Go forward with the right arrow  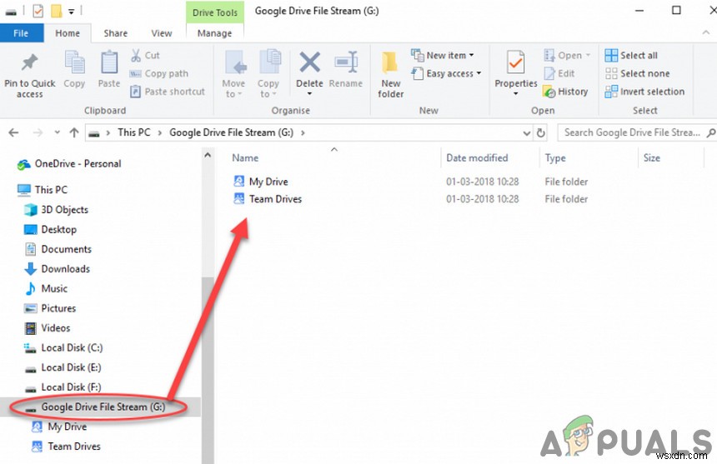click(x=38, y=133)
